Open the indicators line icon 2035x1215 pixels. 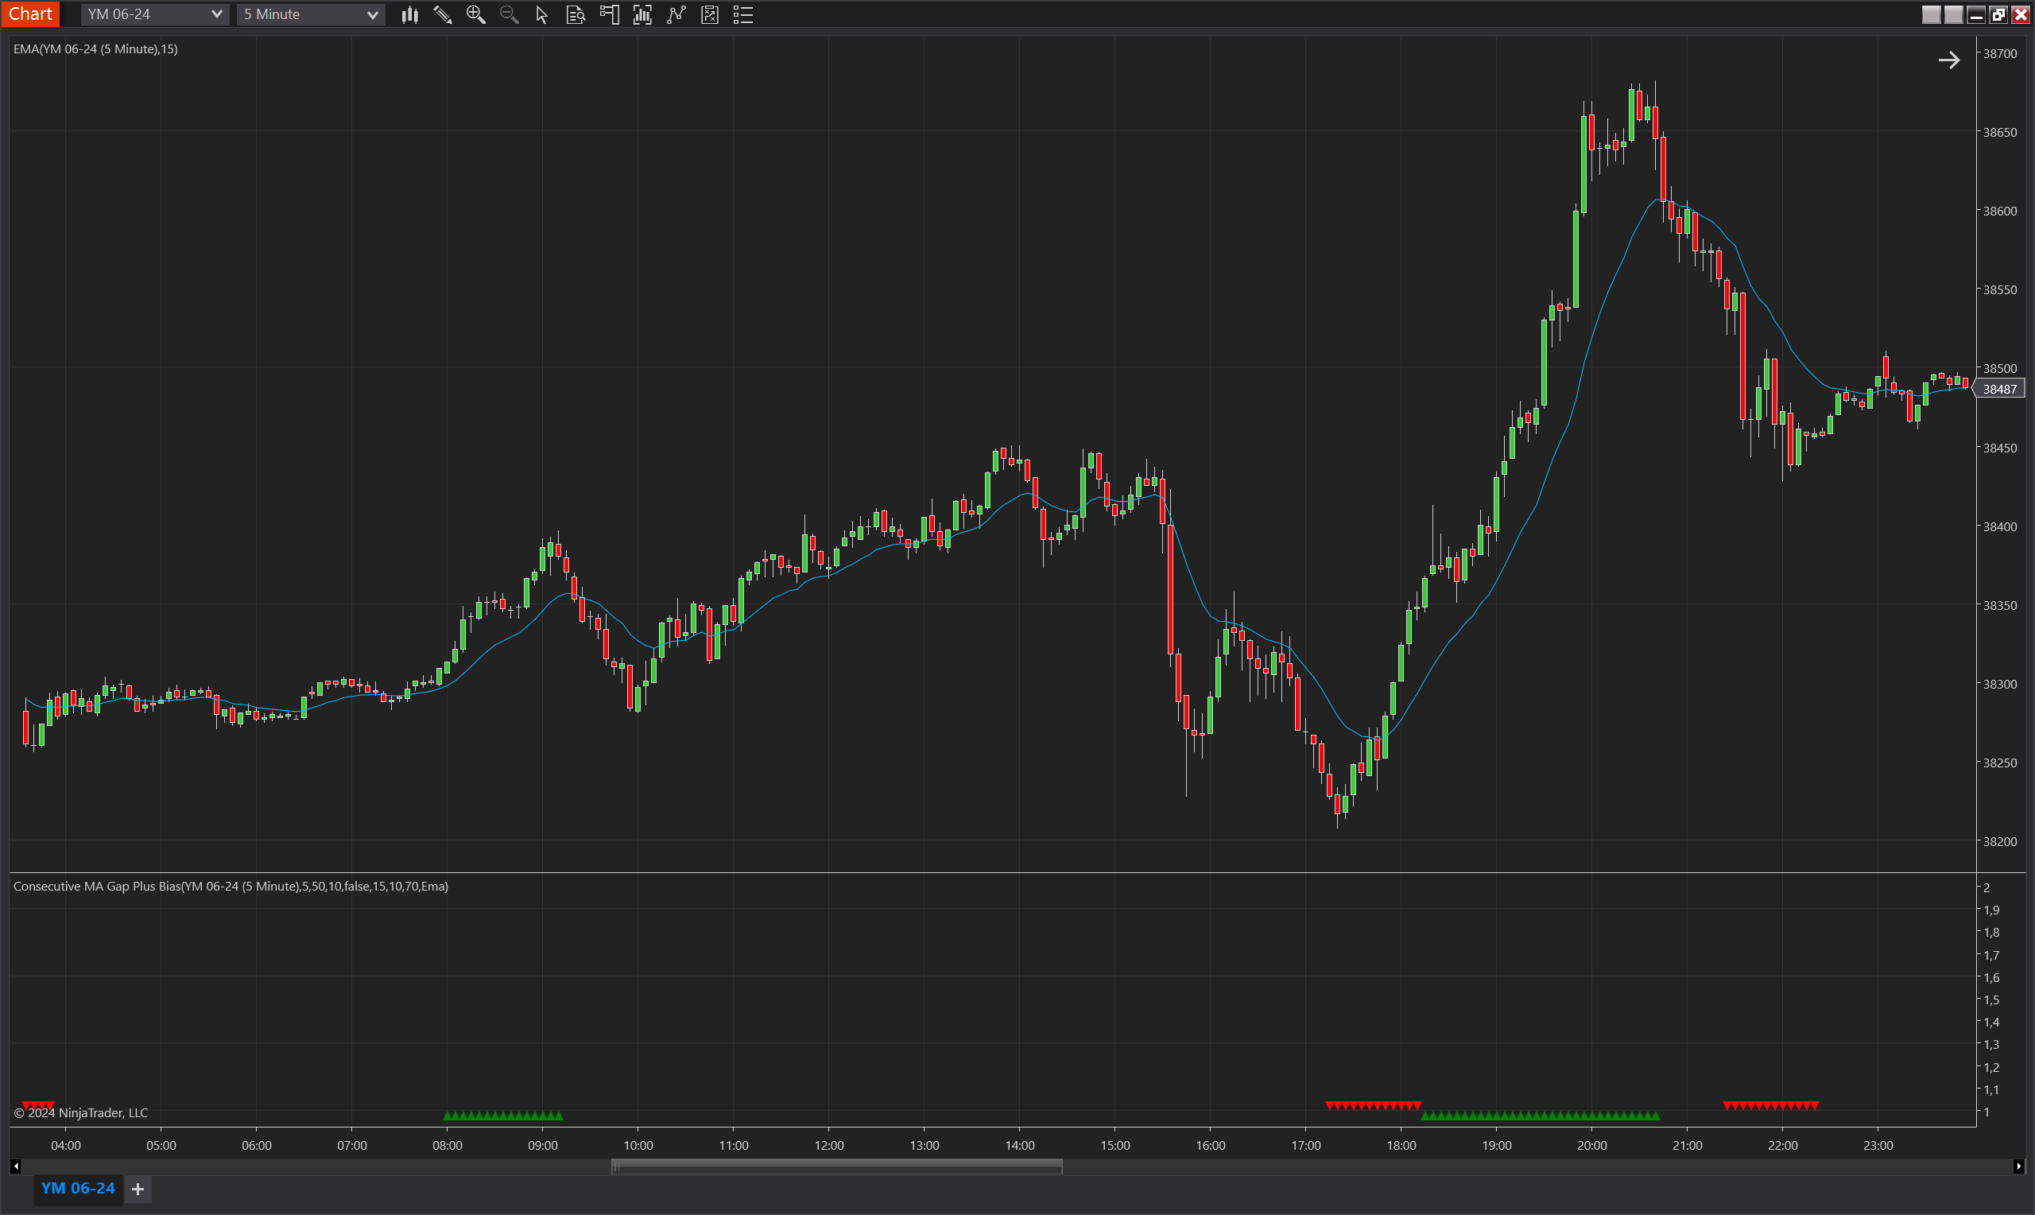[x=676, y=15]
